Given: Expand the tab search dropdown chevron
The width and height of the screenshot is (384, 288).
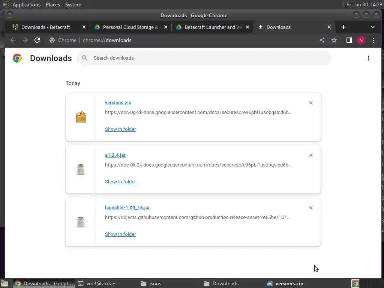Looking at the screenshot, I should coord(372,27).
